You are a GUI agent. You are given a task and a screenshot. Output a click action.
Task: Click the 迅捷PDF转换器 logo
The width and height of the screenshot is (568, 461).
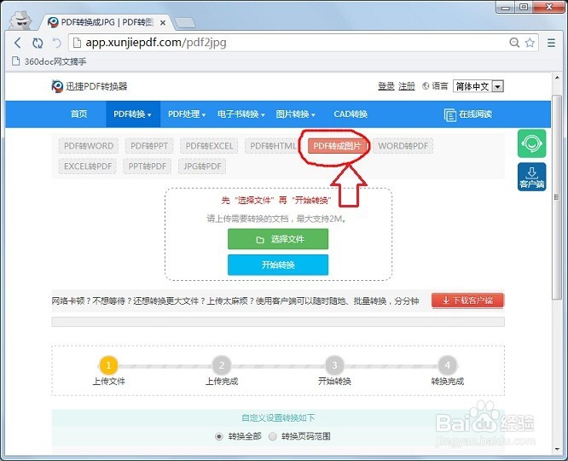(x=90, y=86)
